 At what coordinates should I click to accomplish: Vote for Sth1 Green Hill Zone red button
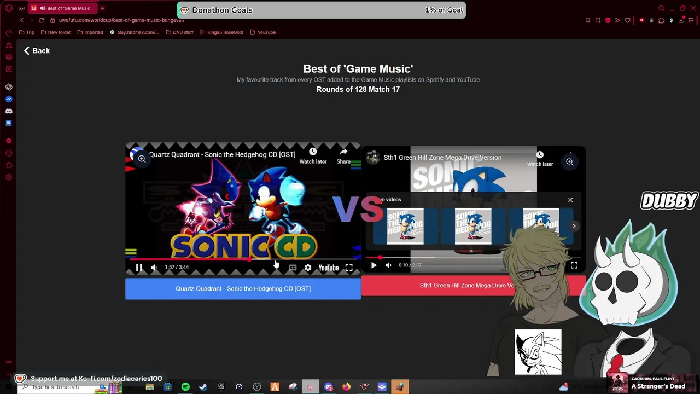[473, 285]
